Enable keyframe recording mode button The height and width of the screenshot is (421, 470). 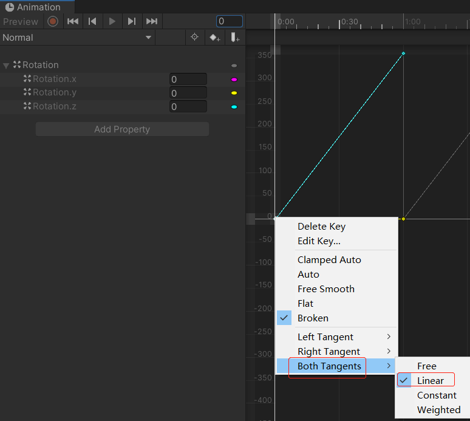click(x=53, y=21)
